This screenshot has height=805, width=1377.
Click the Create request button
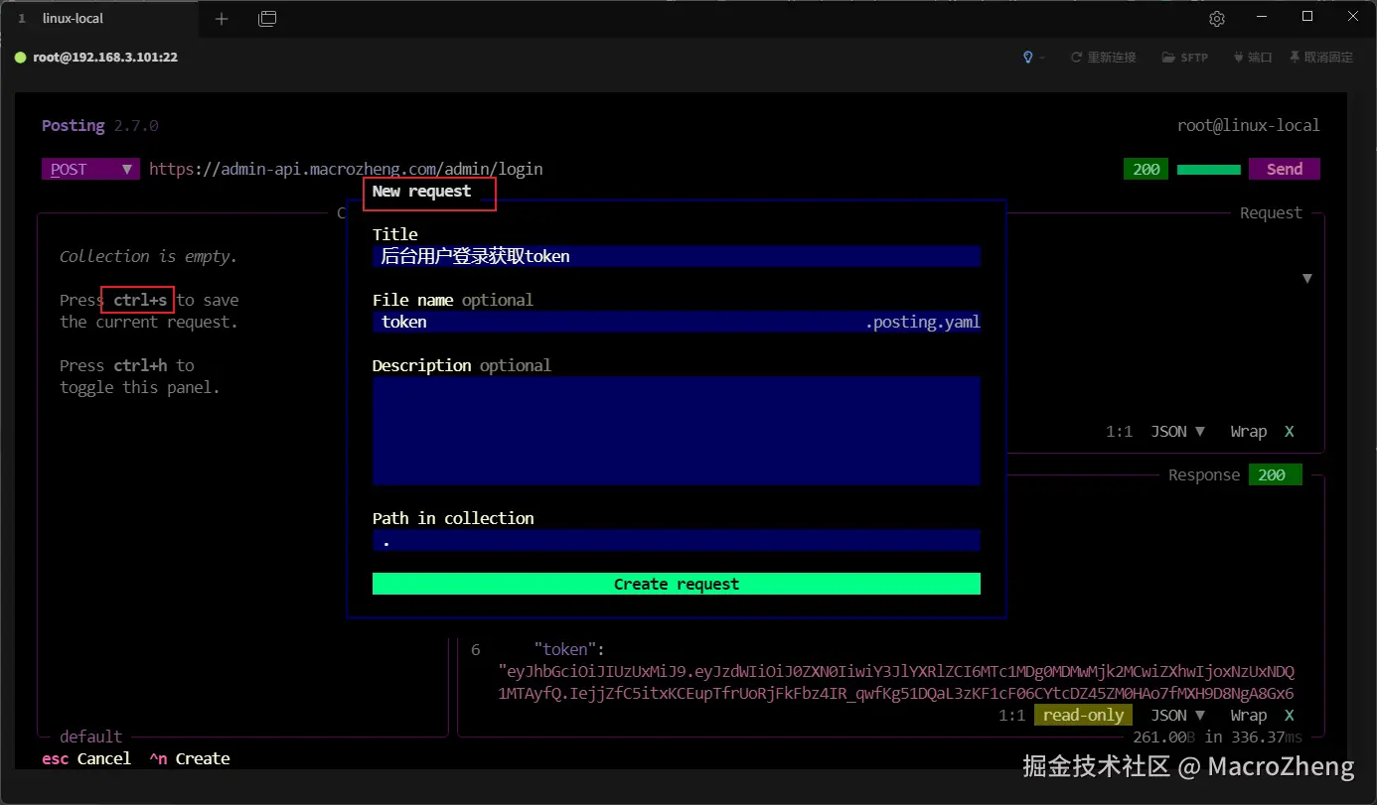coord(677,584)
